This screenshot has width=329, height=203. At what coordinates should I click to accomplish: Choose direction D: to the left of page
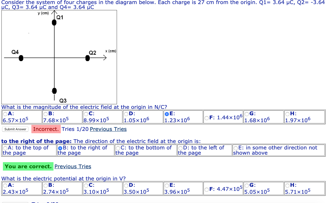[x=180, y=148]
